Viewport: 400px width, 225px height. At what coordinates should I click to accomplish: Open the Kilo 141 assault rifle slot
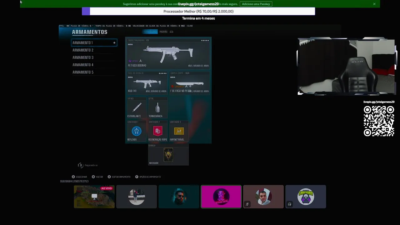click(147, 82)
